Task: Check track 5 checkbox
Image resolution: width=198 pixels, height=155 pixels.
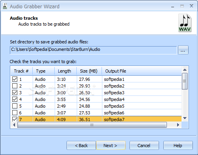Action: pos(15,106)
